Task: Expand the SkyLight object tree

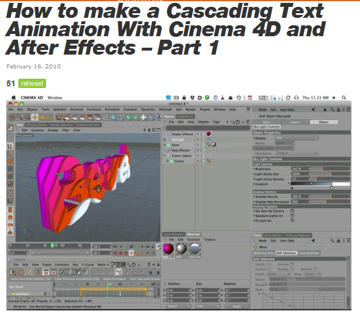Action: [164, 140]
